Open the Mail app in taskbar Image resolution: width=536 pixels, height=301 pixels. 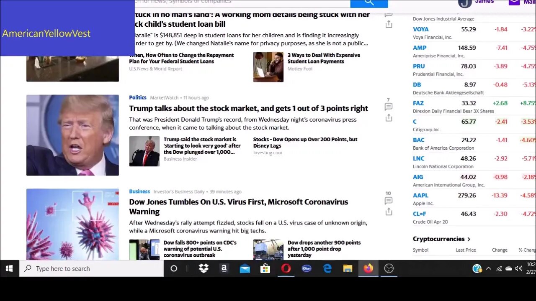(245, 268)
